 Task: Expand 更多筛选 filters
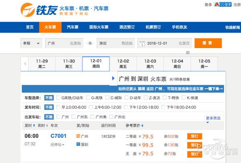coord(213,118)
